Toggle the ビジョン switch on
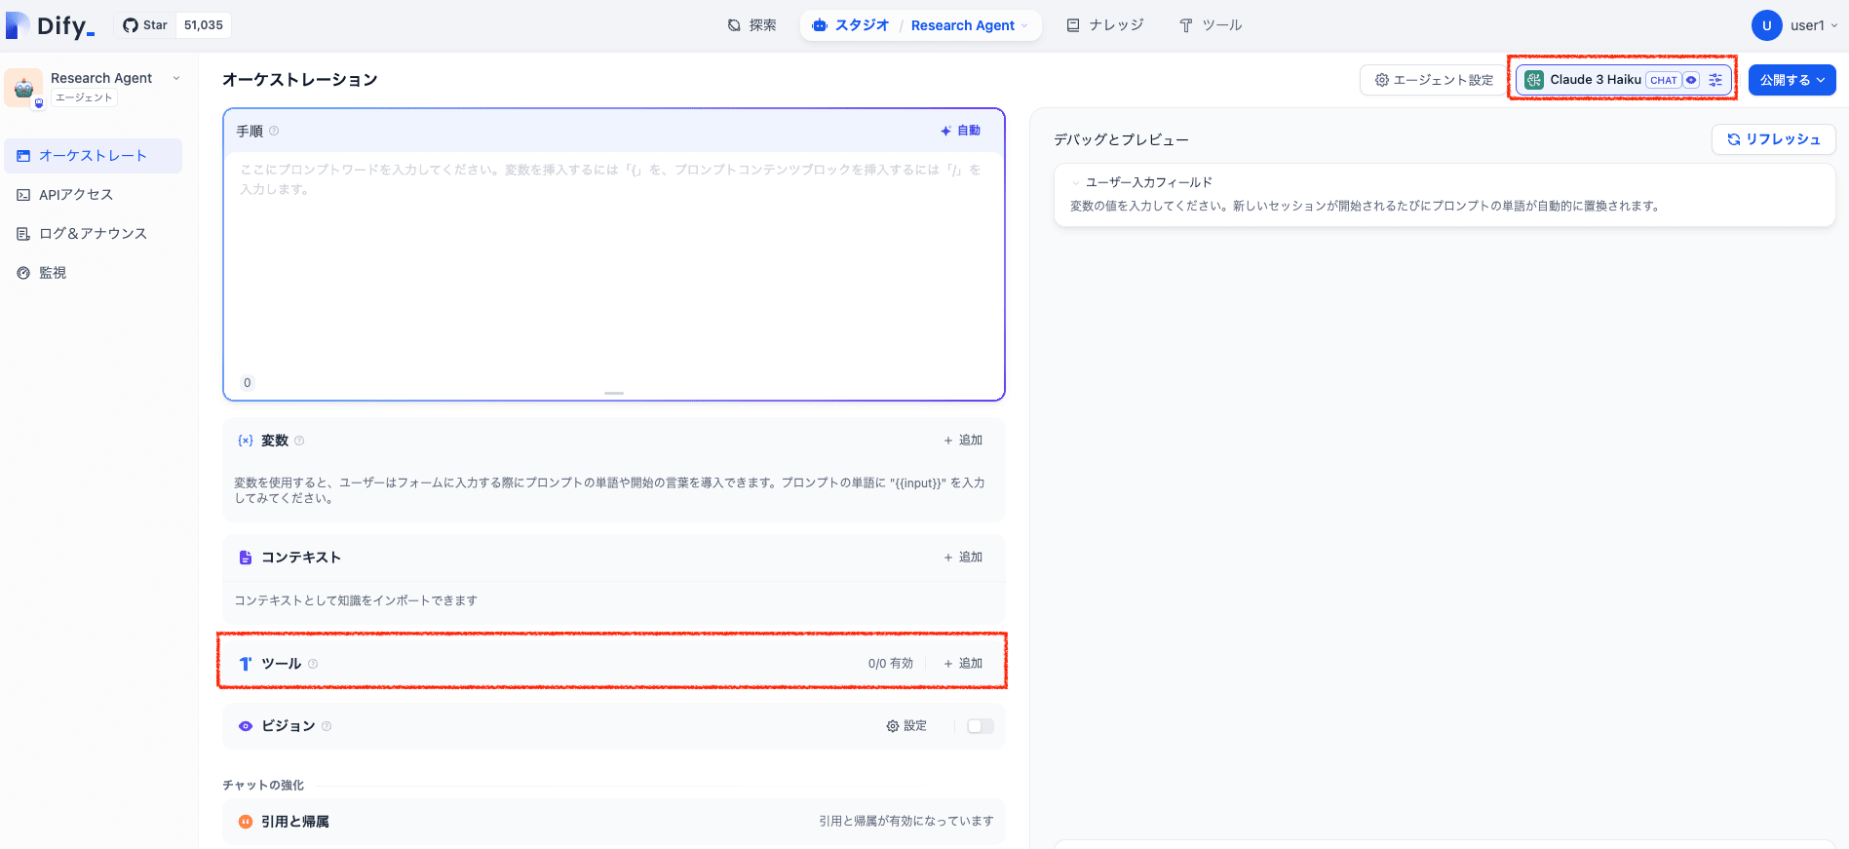This screenshot has height=849, width=1849. click(980, 726)
